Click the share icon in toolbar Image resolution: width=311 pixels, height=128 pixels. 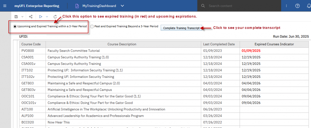[31, 17]
